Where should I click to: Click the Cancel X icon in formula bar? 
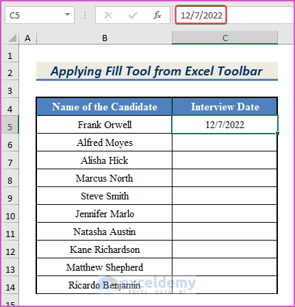[x=108, y=15]
